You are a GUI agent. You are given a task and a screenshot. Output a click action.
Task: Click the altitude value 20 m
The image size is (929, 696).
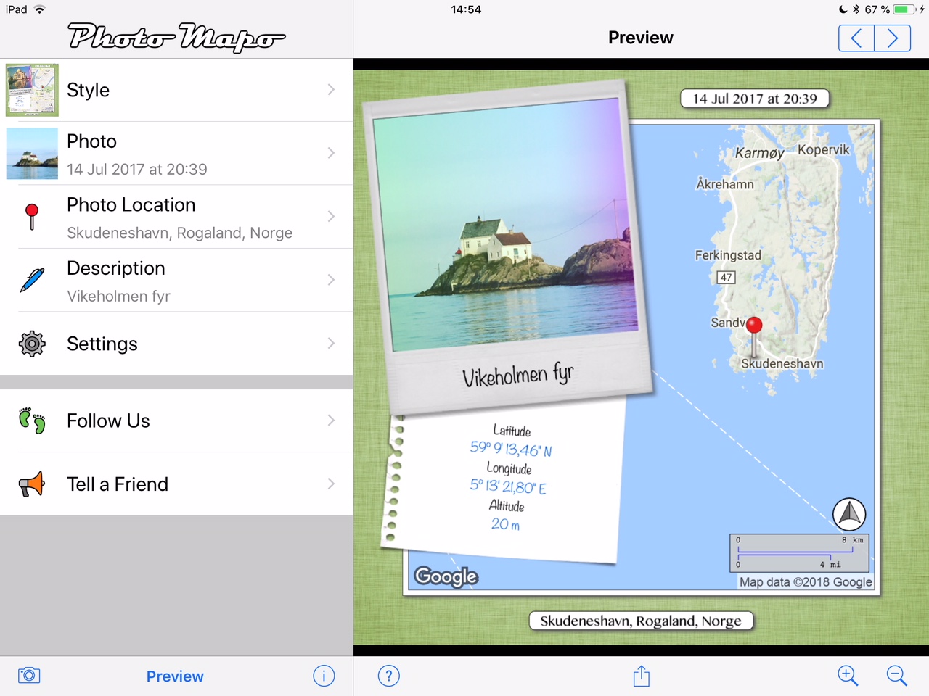point(505,523)
